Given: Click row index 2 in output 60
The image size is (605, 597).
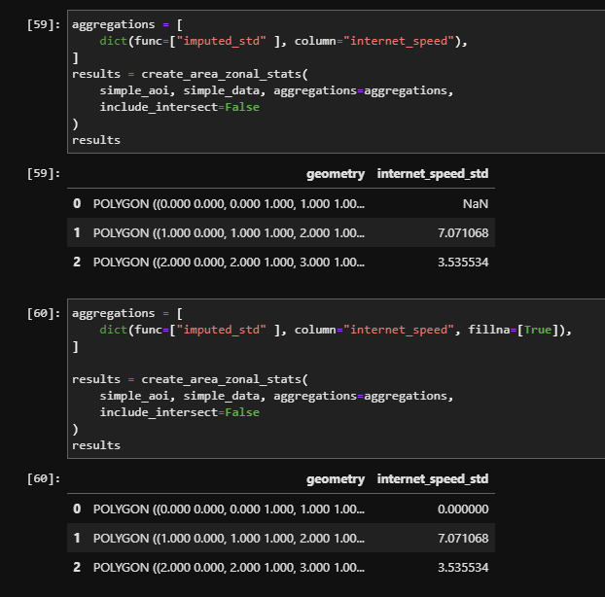Looking at the screenshot, I should point(77,568).
